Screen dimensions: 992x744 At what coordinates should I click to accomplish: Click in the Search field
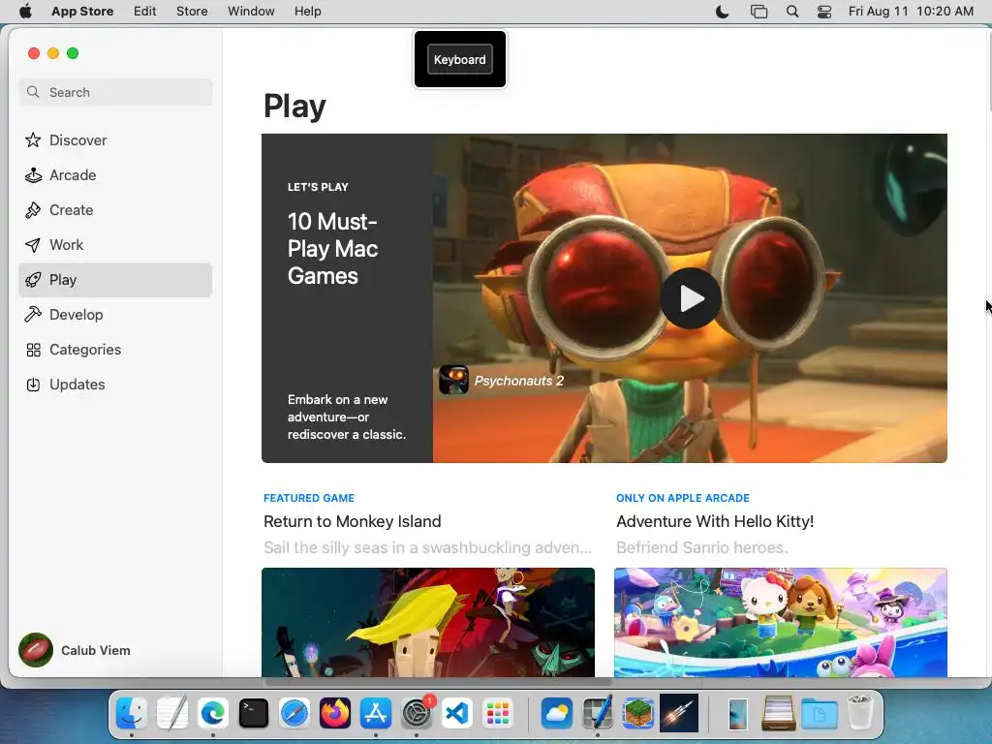click(x=115, y=92)
